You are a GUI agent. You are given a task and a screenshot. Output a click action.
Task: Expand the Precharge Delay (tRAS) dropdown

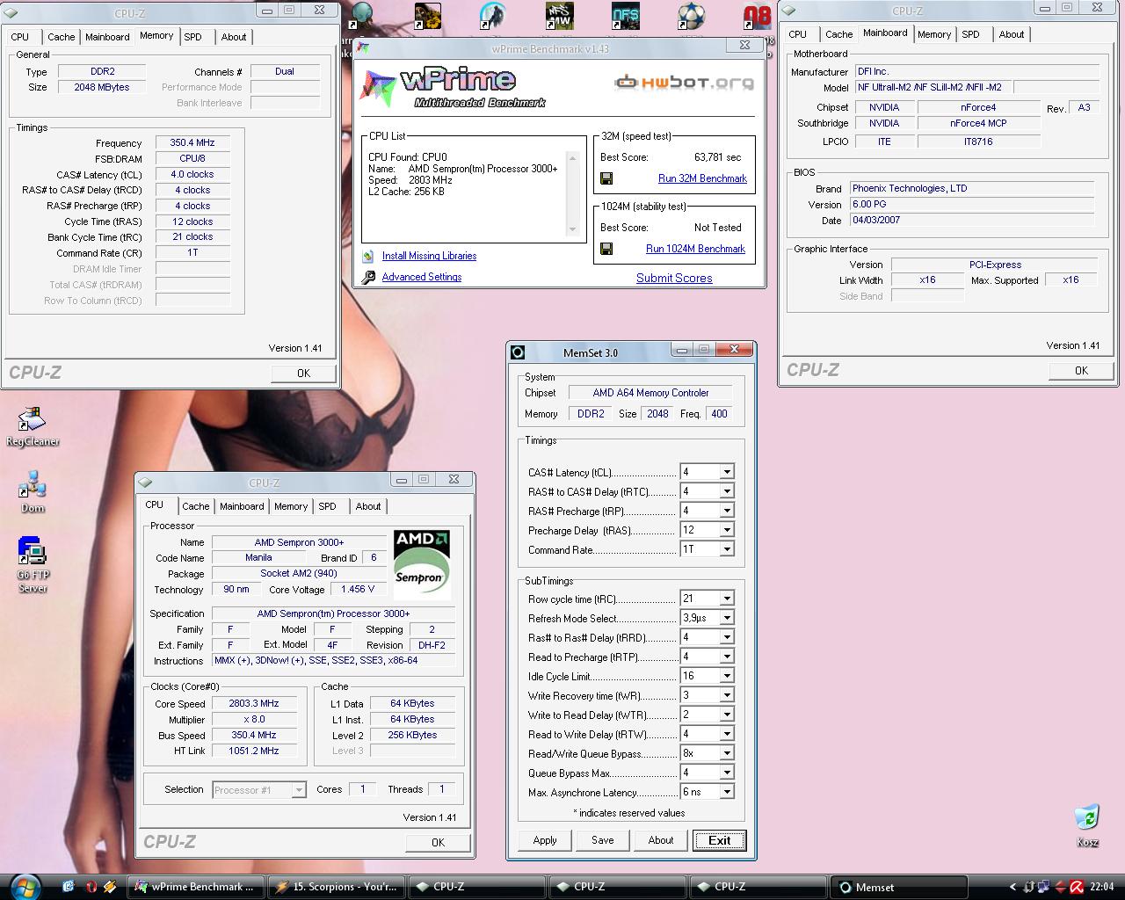coord(727,530)
